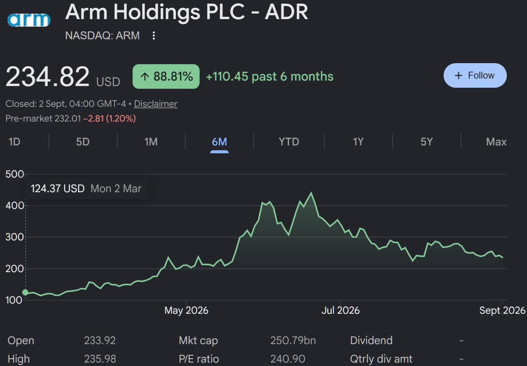Click the May 2026 axis label
The height and width of the screenshot is (366, 527).
[186, 310]
